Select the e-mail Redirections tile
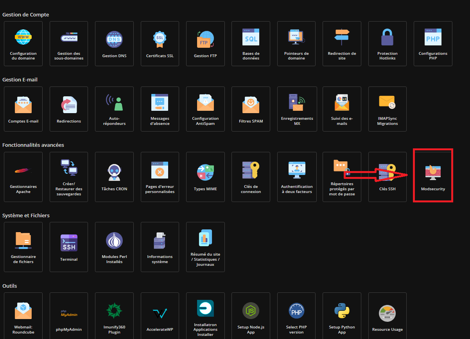This screenshot has height=339, width=470. [x=69, y=109]
